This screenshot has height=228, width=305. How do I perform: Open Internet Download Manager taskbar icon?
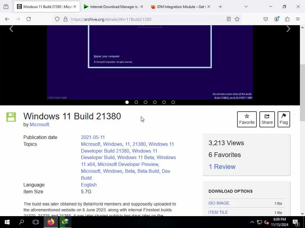click(65, 222)
